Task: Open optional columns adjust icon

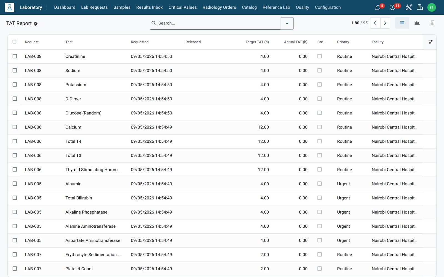Action: coord(430,42)
